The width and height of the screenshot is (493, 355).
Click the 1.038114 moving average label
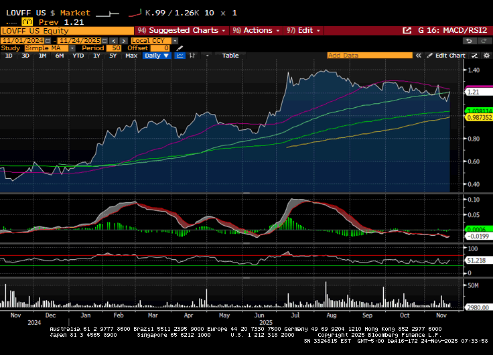click(x=479, y=111)
